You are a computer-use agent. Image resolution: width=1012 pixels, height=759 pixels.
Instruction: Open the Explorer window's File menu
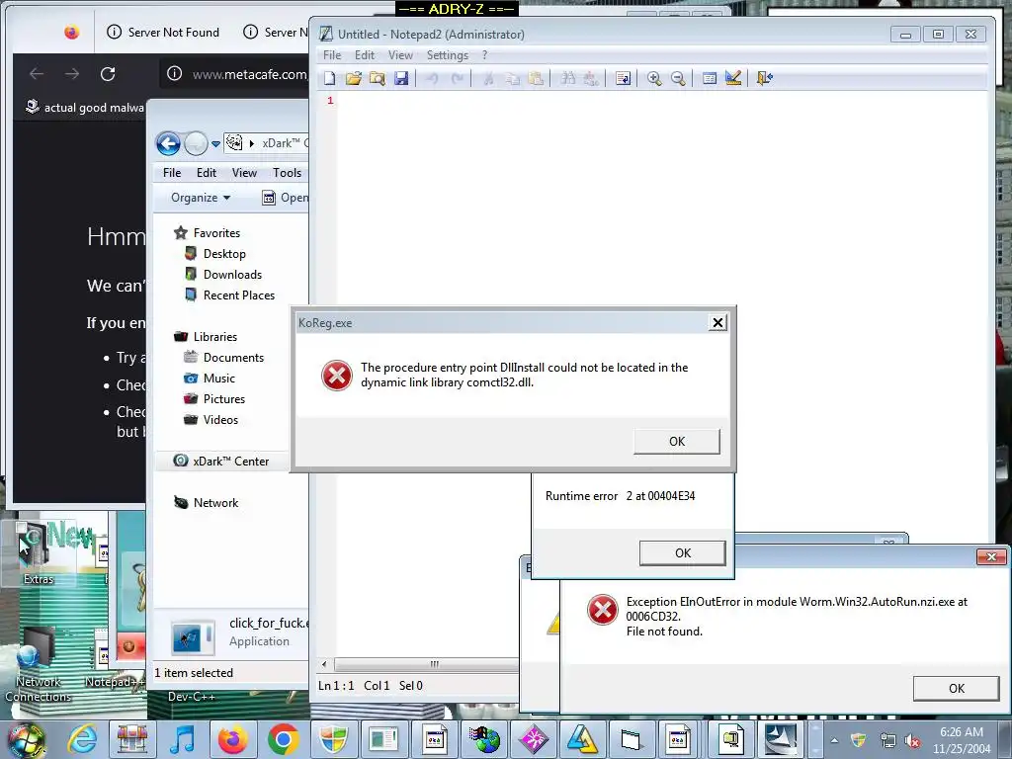[x=172, y=172]
